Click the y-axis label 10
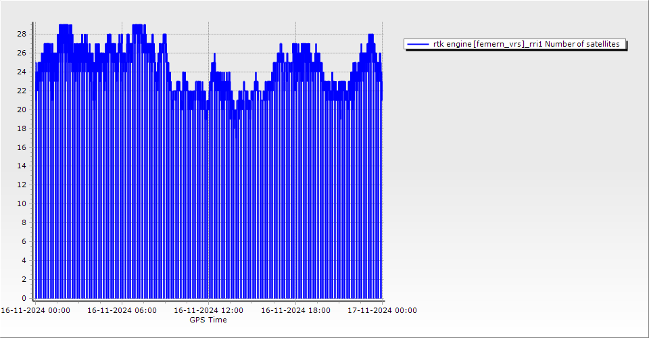 coord(22,203)
